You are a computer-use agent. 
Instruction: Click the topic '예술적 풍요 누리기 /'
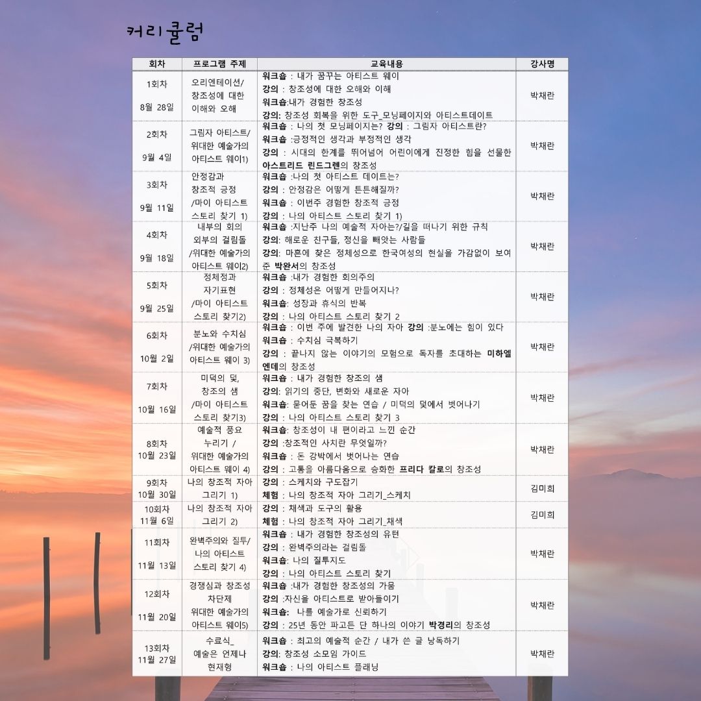(x=219, y=437)
